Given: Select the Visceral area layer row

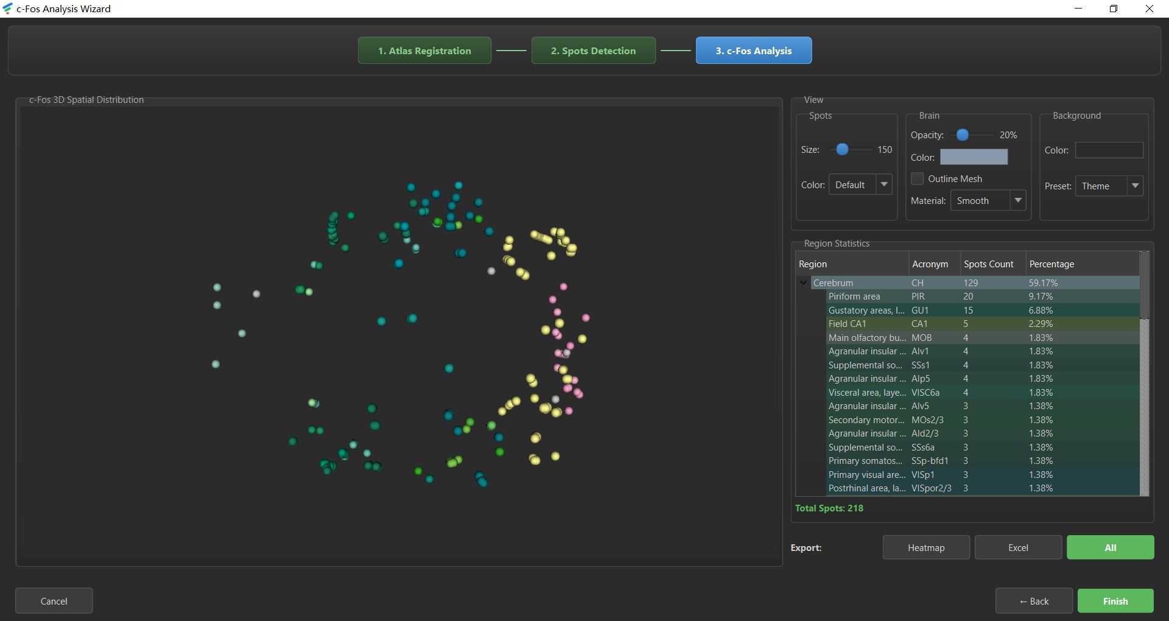Looking at the screenshot, I should 983,392.
